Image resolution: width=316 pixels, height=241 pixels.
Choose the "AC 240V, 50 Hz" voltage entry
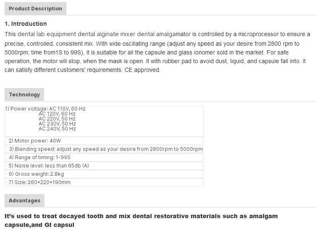57,129
